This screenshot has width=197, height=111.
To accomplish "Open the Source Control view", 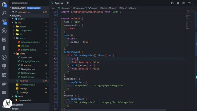I will click(x=4, y=22).
